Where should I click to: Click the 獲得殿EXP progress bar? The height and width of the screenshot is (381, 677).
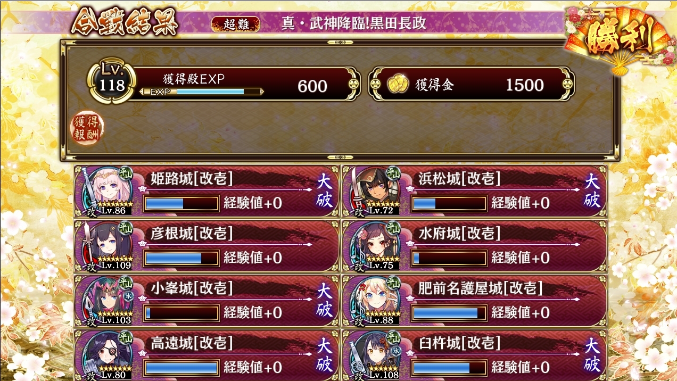[202, 92]
